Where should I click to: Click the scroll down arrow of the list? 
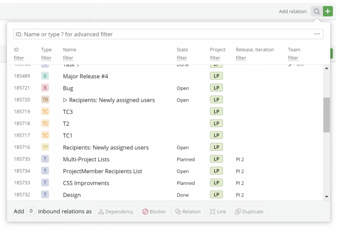pos(326,196)
